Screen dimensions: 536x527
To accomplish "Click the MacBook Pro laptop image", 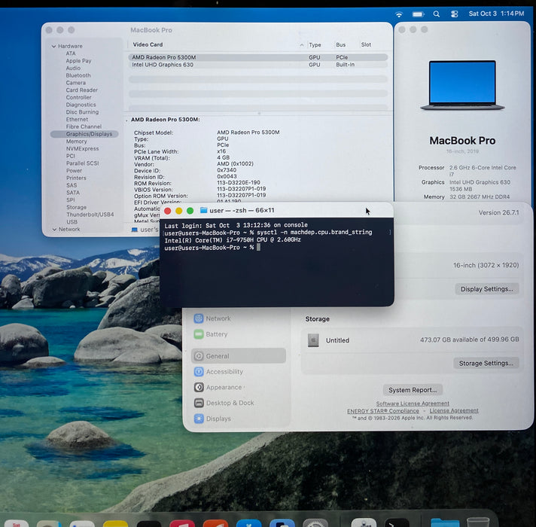I will click(x=462, y=85).
